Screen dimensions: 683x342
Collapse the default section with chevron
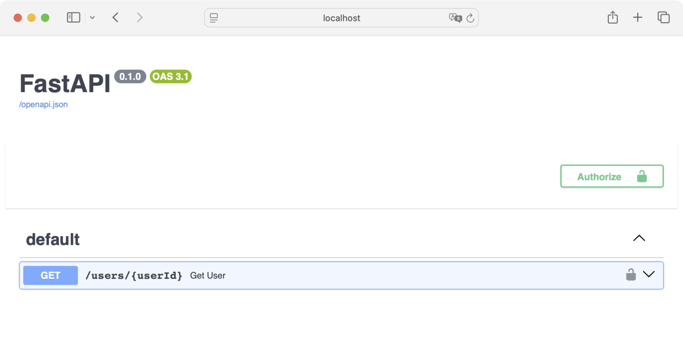tap(639, 238)
